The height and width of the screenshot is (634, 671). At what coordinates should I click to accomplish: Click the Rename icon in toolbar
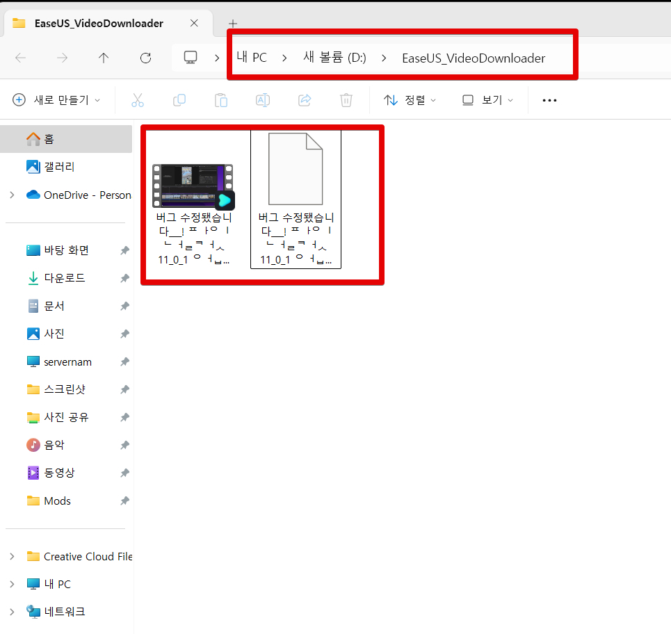(263, 100)
